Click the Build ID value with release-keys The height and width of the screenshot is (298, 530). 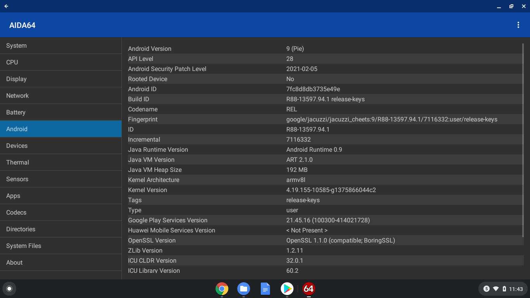326,99
